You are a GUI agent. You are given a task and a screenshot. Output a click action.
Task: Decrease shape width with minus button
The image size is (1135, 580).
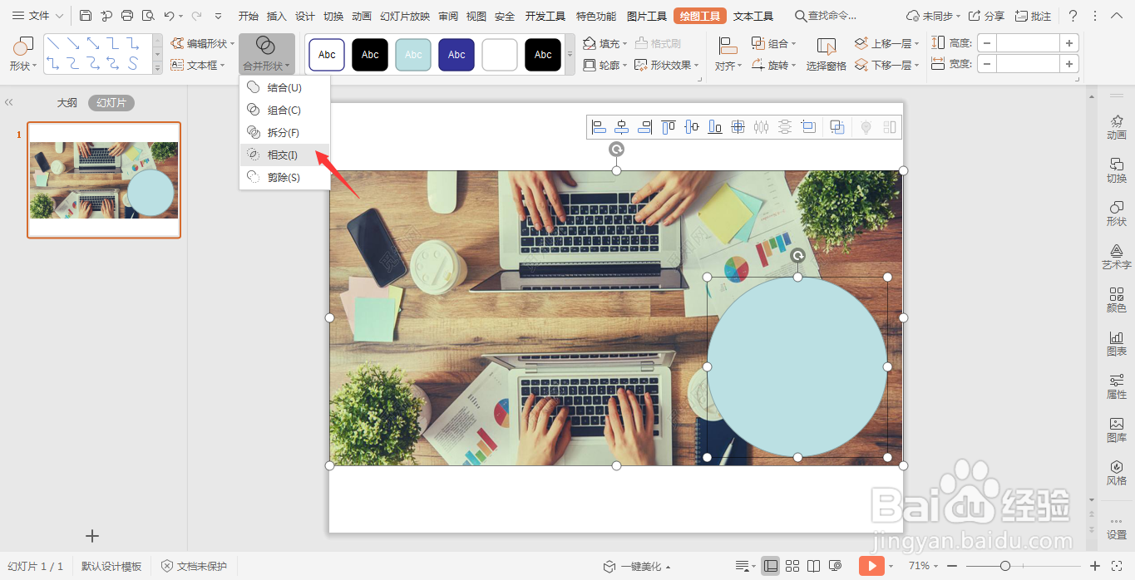[987, 64]
